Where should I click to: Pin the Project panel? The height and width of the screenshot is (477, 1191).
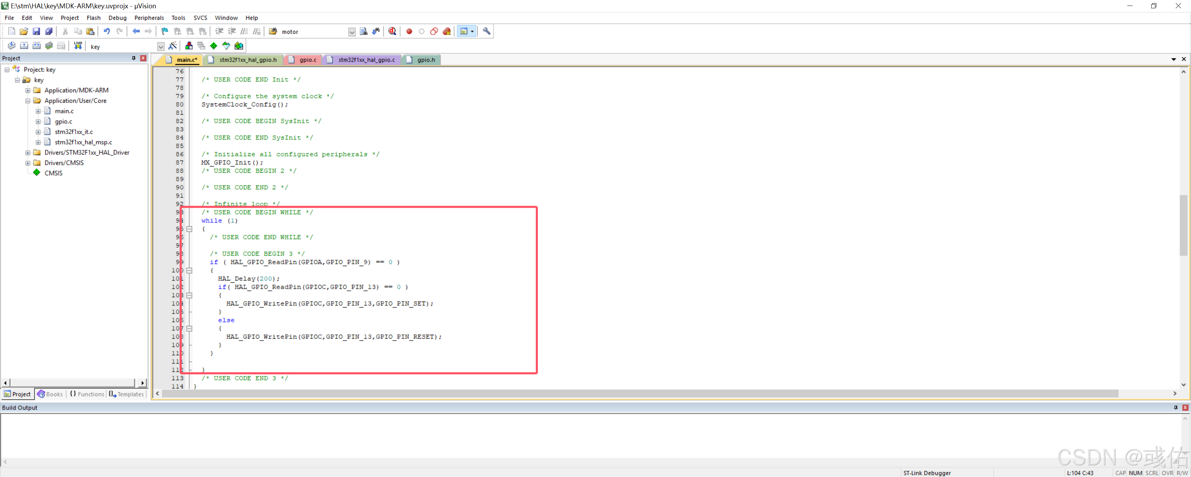pos(134,58)
